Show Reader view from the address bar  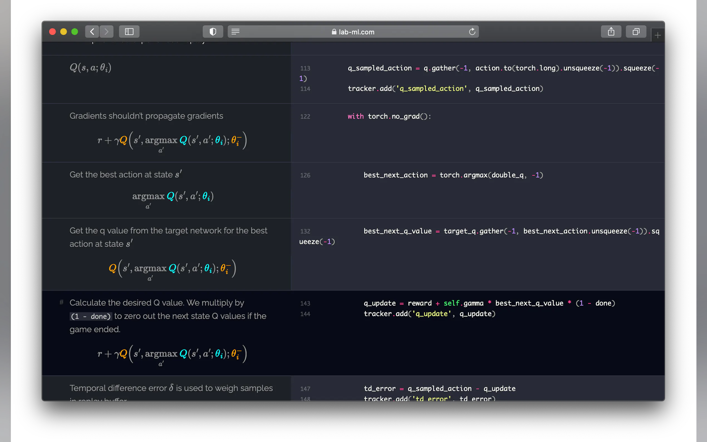(x=235, y=31)
